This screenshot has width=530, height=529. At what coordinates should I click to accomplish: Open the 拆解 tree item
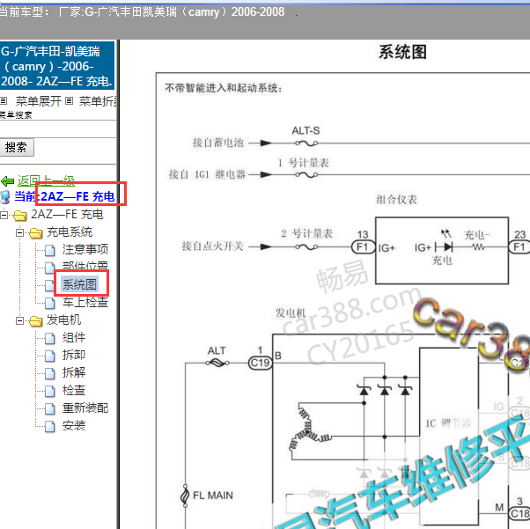coord(74,372)
